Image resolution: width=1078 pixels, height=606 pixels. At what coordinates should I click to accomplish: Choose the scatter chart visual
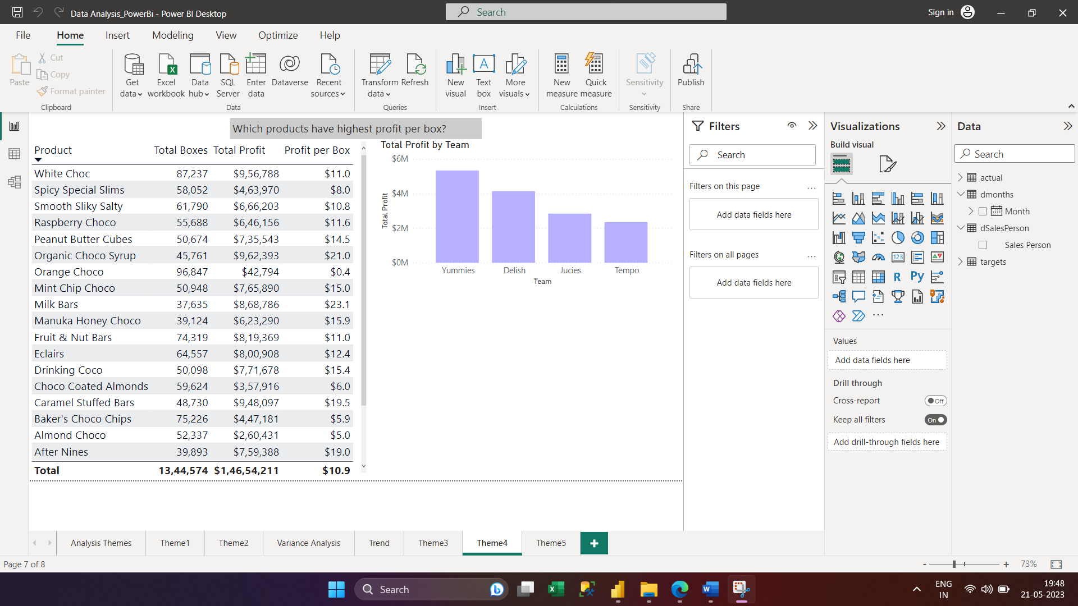[878, 237]
